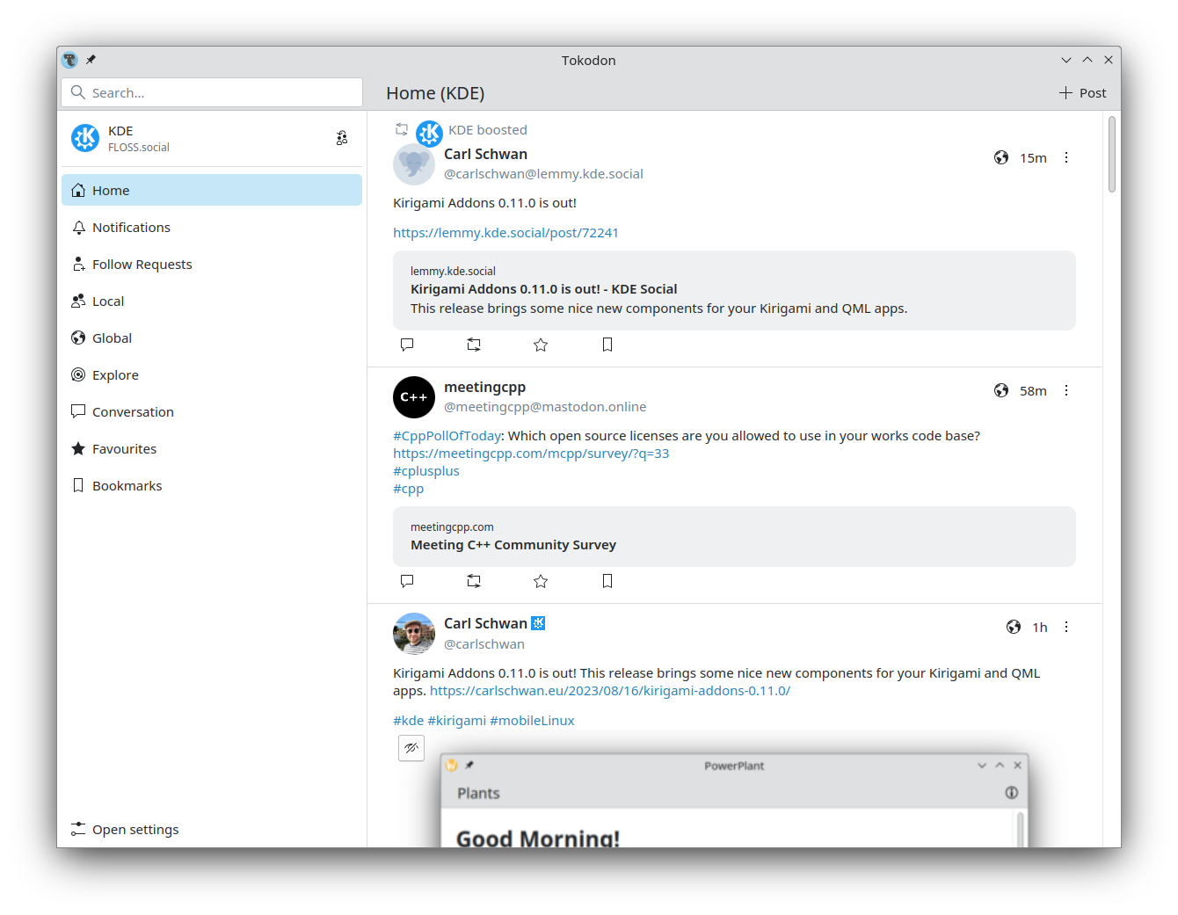Click the timeline vertical scrollbar
Viewport: 1178px width, 915px height.
click(x=1111, y=155)
